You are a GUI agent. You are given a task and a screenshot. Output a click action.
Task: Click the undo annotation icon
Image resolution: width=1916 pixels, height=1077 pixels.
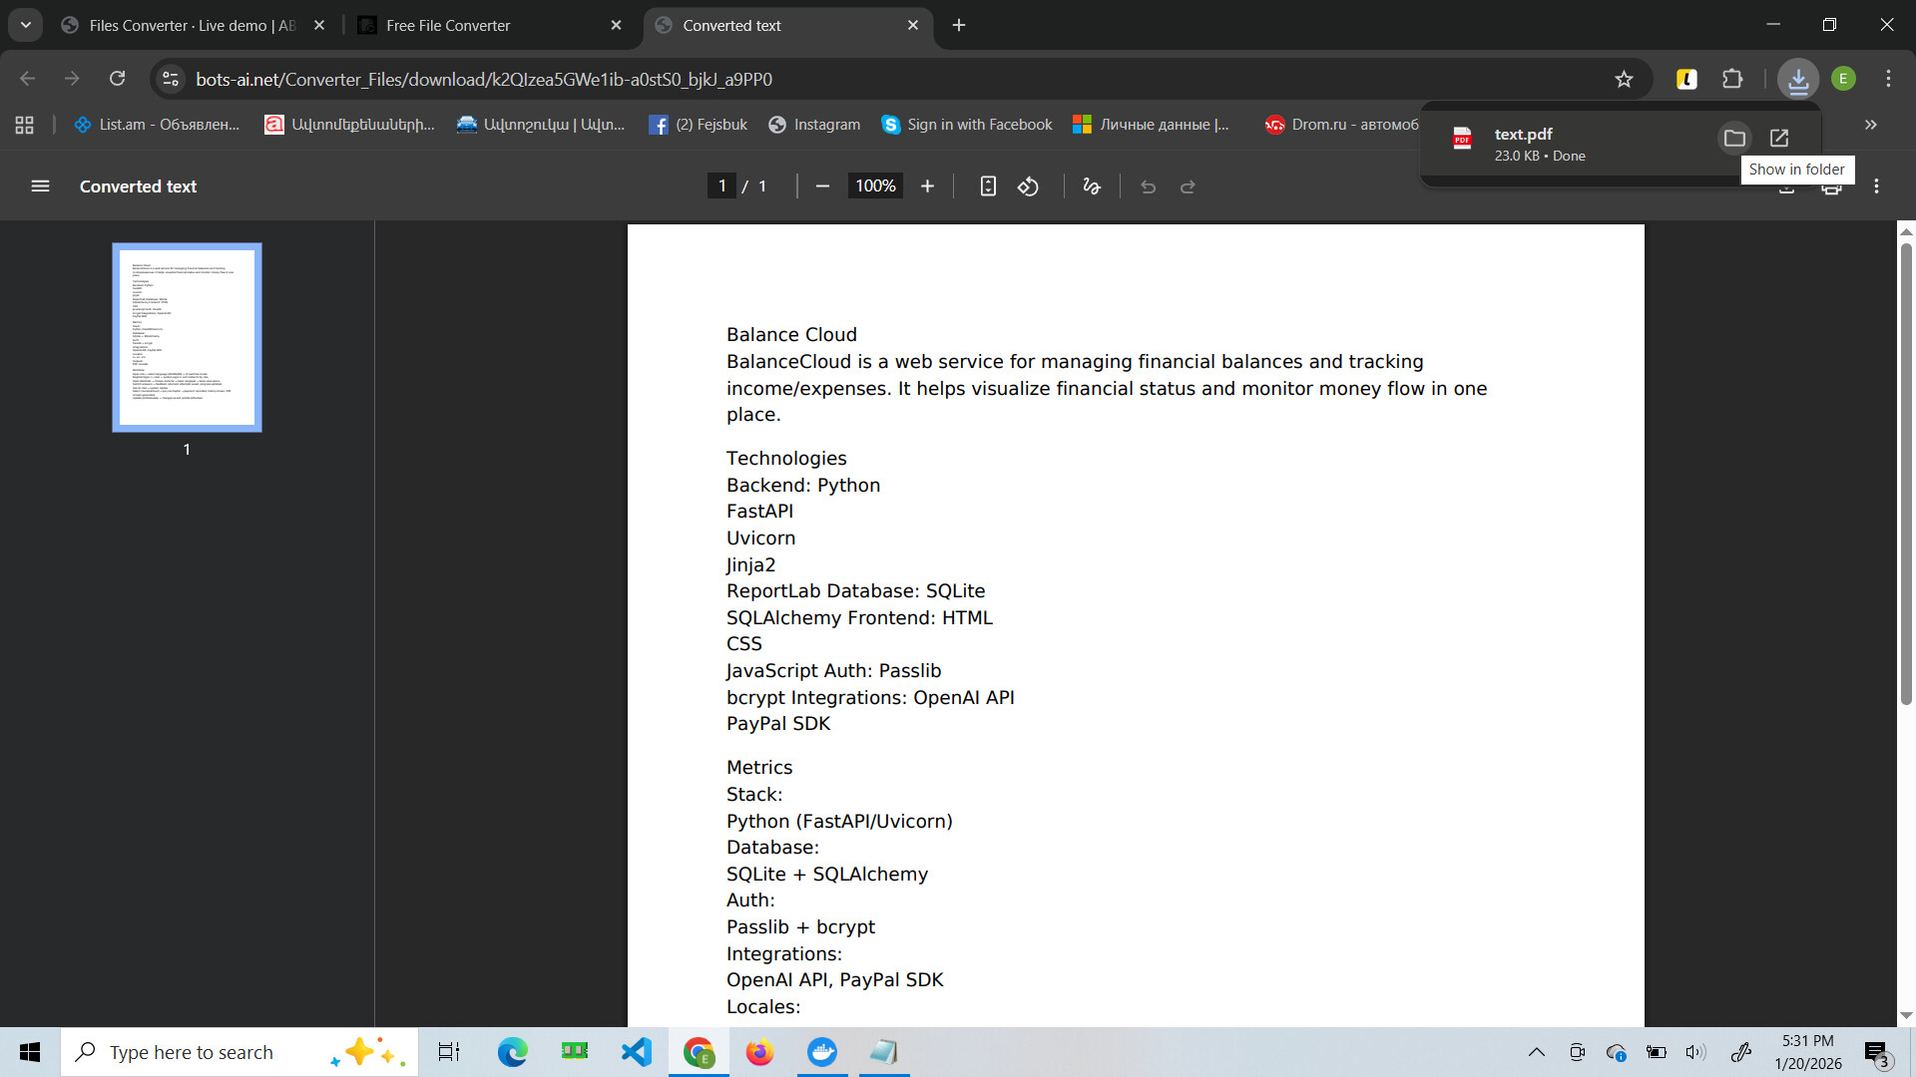pyautogui.click(x=1149, y=185)
